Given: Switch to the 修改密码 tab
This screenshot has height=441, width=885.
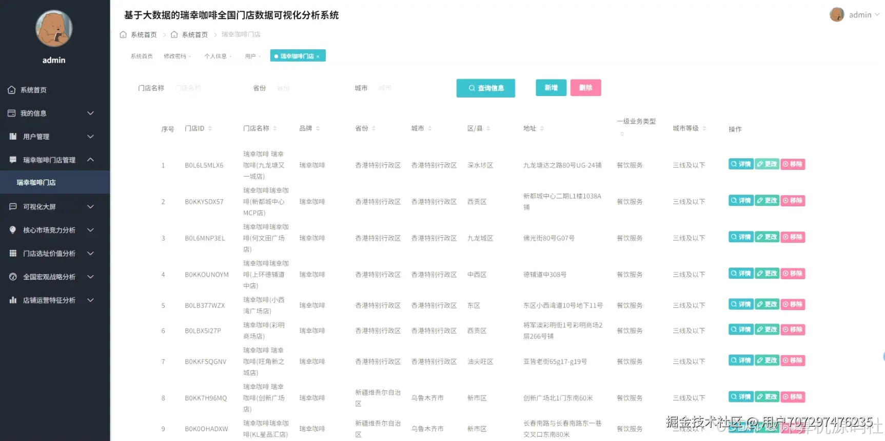Looking at the screenshot, I should (x=175, y=56).
